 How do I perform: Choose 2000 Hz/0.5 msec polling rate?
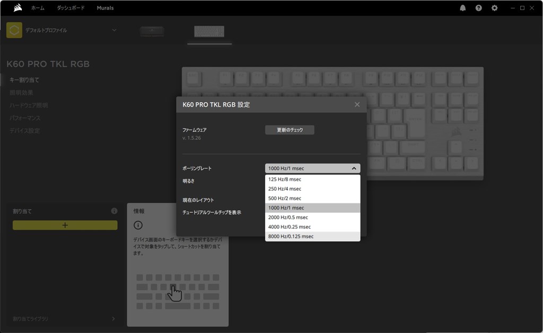pyautogui.click(x=312, y=217)
